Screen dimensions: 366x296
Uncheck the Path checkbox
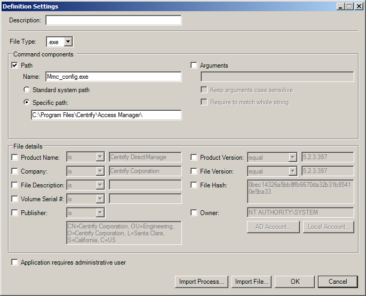(x=15, y=65)
